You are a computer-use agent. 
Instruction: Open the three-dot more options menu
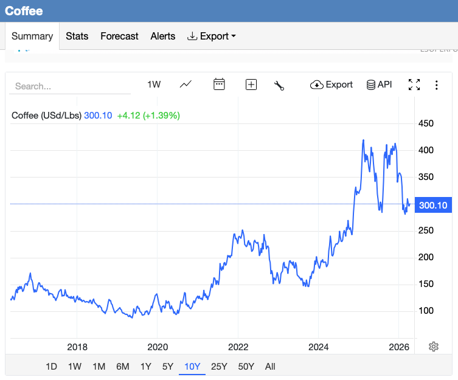coord(436,85)
